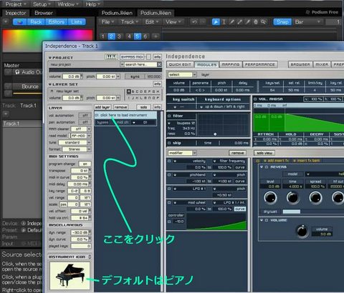
Task: Collapse the LAYER SET section triangle
Action: 50,84
